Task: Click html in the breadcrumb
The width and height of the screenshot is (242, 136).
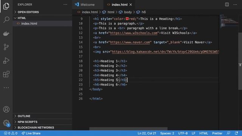Action: click(x=111, y=12)
